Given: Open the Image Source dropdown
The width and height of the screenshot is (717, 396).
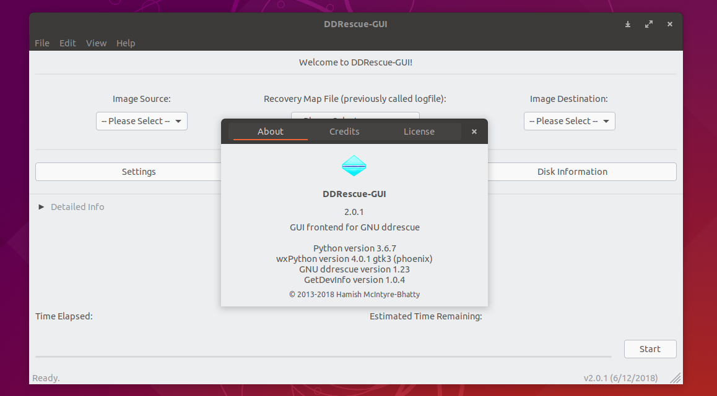Looking at the screenshot, I should [x=142, y=121].
